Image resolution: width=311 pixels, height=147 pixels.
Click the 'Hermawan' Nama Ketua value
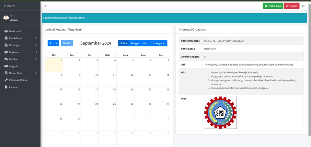point(210,49)
